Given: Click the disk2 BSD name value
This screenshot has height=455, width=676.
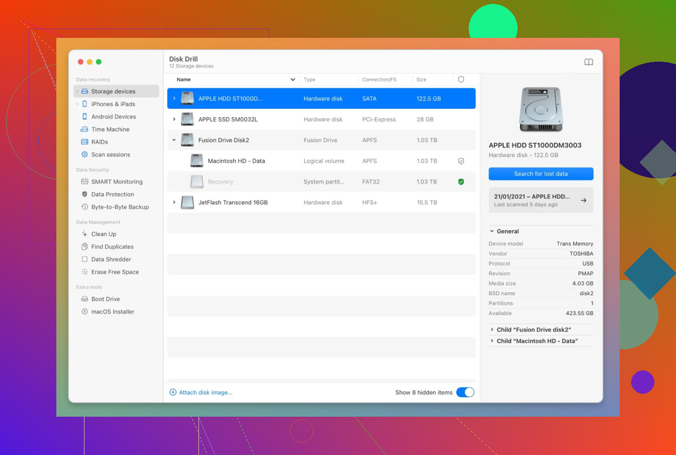Looking at the screenshot, I should point(586,293).
